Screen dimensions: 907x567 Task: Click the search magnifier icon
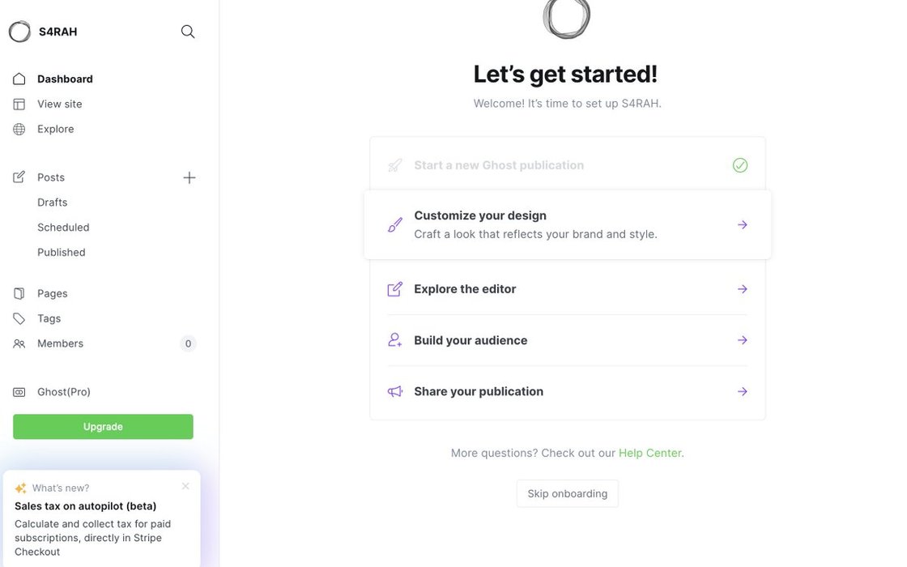[188, 32]
